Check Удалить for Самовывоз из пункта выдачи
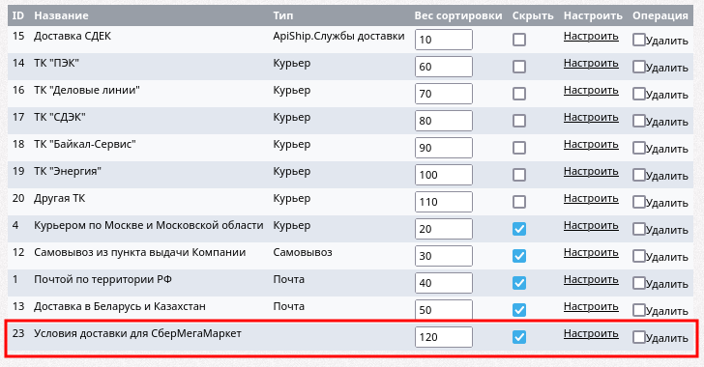This screenshot has width=704, height=367. pos(639,256)
